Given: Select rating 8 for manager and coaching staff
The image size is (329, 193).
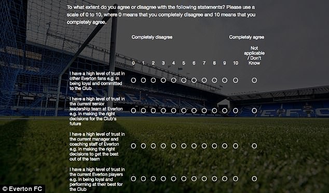Looking at the screenshot, I should pos(214,146).
